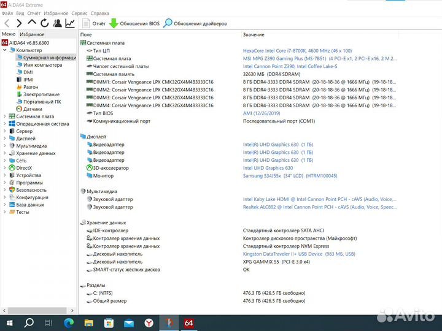Refresh the page with the circular arrow icon

45,23
